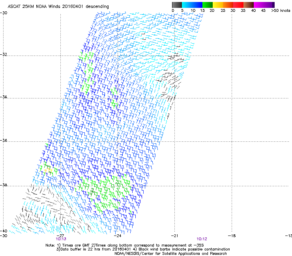The height and width of the screenshot is (256, 292).
Task: Click the "45" label under the legend
Action: point(263,11)
